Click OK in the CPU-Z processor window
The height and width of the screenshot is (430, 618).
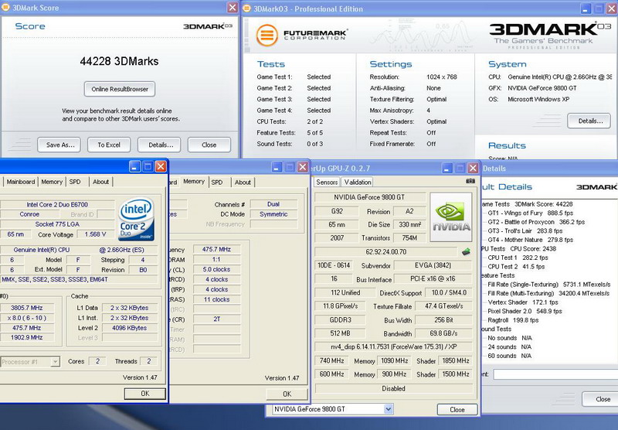[145, 394]
